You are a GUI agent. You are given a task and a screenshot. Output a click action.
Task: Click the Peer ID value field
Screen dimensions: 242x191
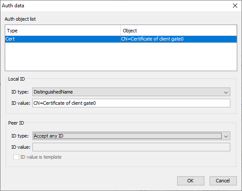[131, 147]
